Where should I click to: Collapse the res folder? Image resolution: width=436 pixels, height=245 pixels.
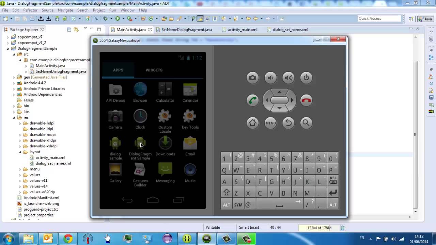tap(14, 117)
